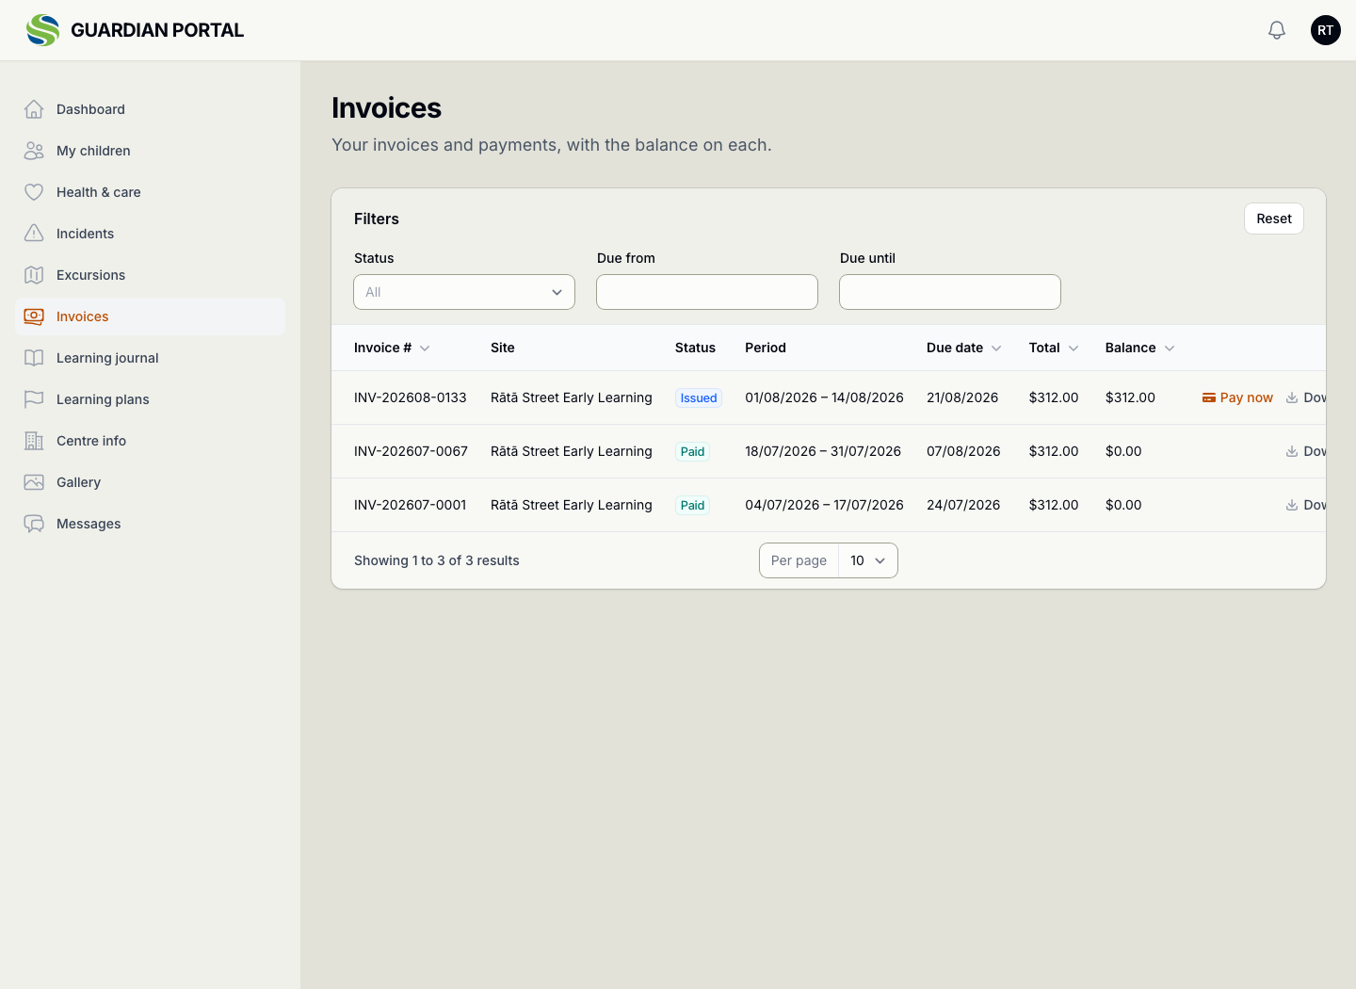Viewport: 1356px width, 989px height.
Task: Open the RT user avatar menu
Action: click(x=1326, y=30)
